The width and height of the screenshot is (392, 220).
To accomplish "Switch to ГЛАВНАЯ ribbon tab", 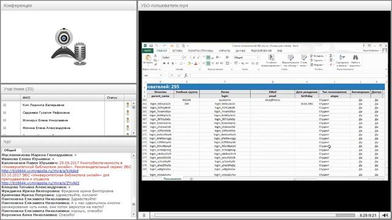I will tap(162, 51).
